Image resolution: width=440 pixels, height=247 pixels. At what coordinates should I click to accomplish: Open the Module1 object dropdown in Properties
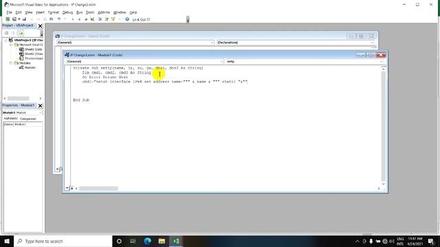(40, 113)
